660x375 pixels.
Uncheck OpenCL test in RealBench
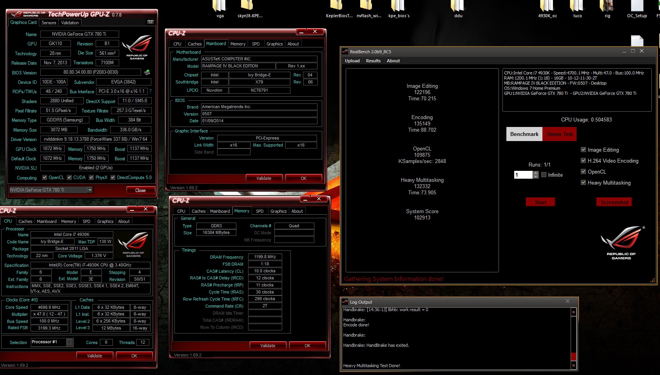click(583, 172)
